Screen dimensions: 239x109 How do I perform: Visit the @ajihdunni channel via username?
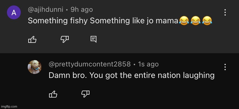[x=46, y=10]
